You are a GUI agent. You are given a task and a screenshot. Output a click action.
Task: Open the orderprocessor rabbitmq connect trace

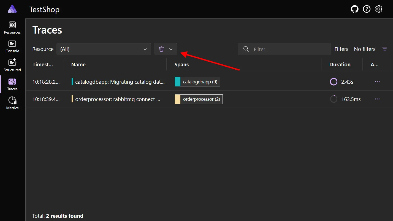[118, 99]
